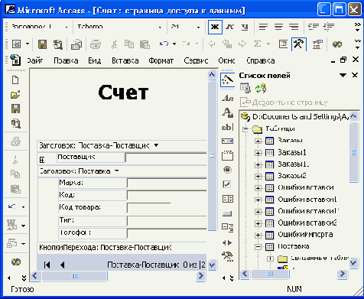This screenshot has width=364, height=299.
Task: Align text right
Action: [294, 27]
